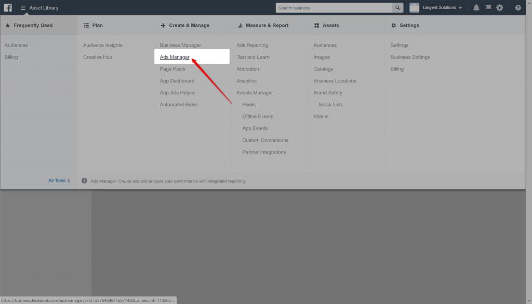This screenshot has width=532, height=304.
Task: Open Audiences under Assets
Action: pos(325,45)
